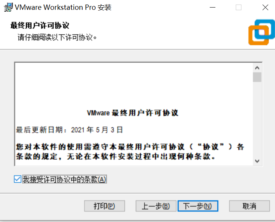Screen dimensions: 275x222
Task: Click the empty scrollbar track below the thumb
Action: pyautogui.click(x=257, y=119)
